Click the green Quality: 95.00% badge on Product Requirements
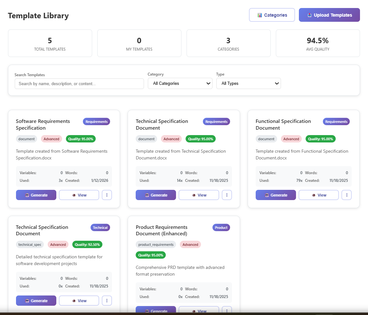368x315 pixels. click(x=151, y=255)
